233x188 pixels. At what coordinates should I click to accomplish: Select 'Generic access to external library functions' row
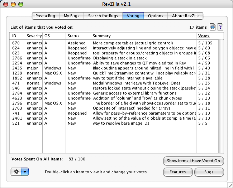pos(114,93)
